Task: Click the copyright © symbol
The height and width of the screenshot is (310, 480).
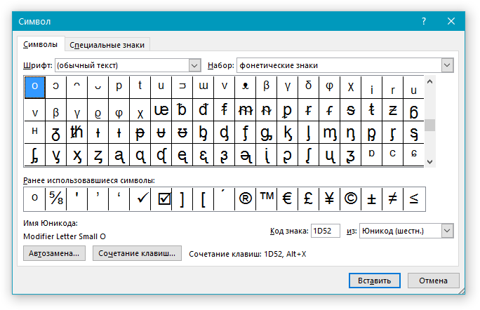Action: click(350, 199)
